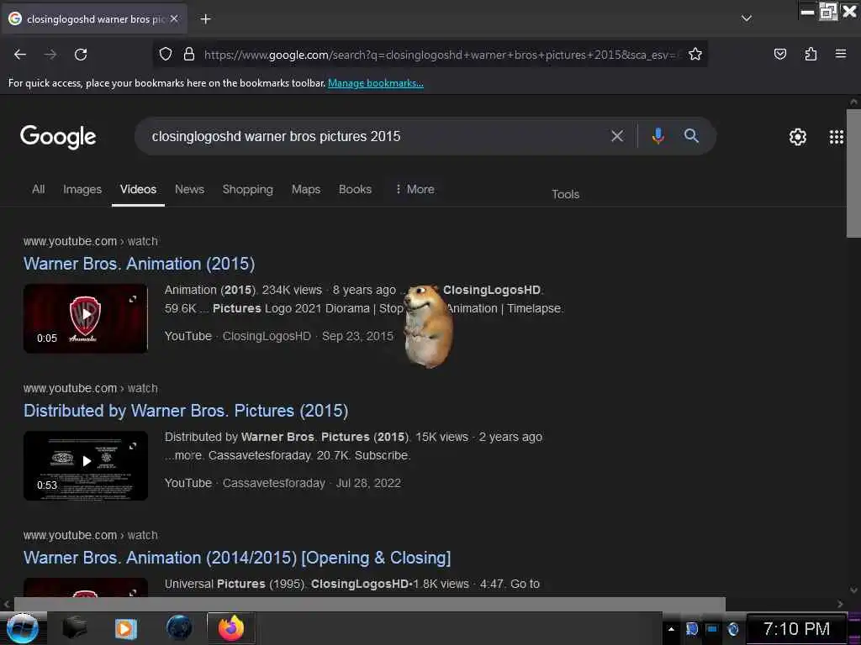Switch to the Images tab

pyautogui.click(x=82, y=189)
